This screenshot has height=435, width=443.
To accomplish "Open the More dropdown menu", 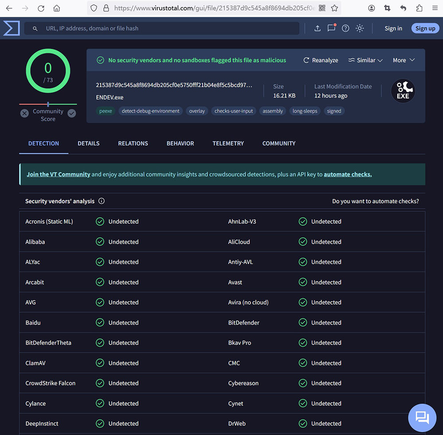I will point(404,60).
